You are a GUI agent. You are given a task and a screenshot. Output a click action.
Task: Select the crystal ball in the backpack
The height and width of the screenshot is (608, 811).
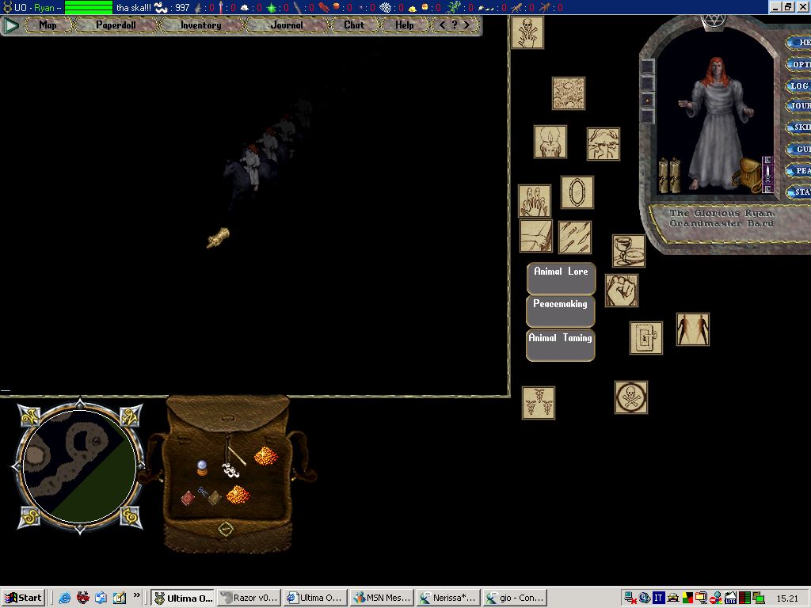202,467
